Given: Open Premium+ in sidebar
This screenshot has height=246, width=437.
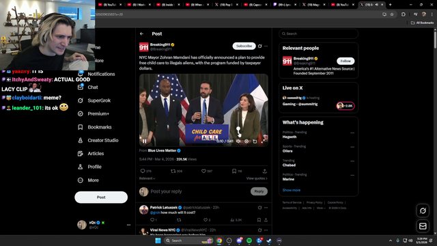Looking at the screenshot, I should [x=94, y=114].
